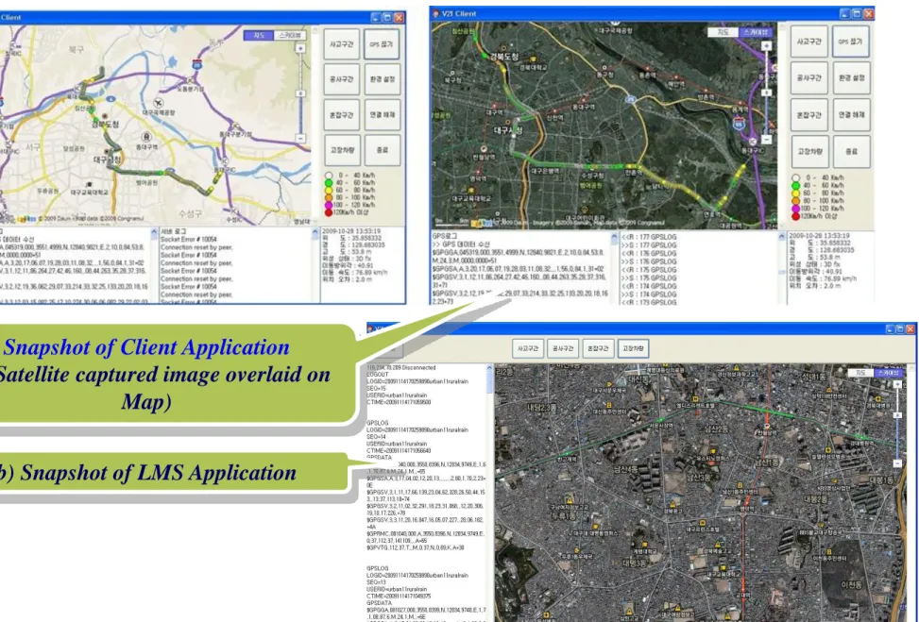Click 남산2동 label on LMS map
919x622 pixels.
click(x=716, y=429)
